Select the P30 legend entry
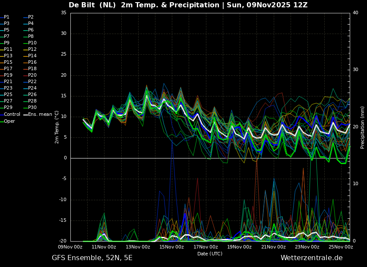Viewport: 367px width, 267px height. click(x=30, y=107)
